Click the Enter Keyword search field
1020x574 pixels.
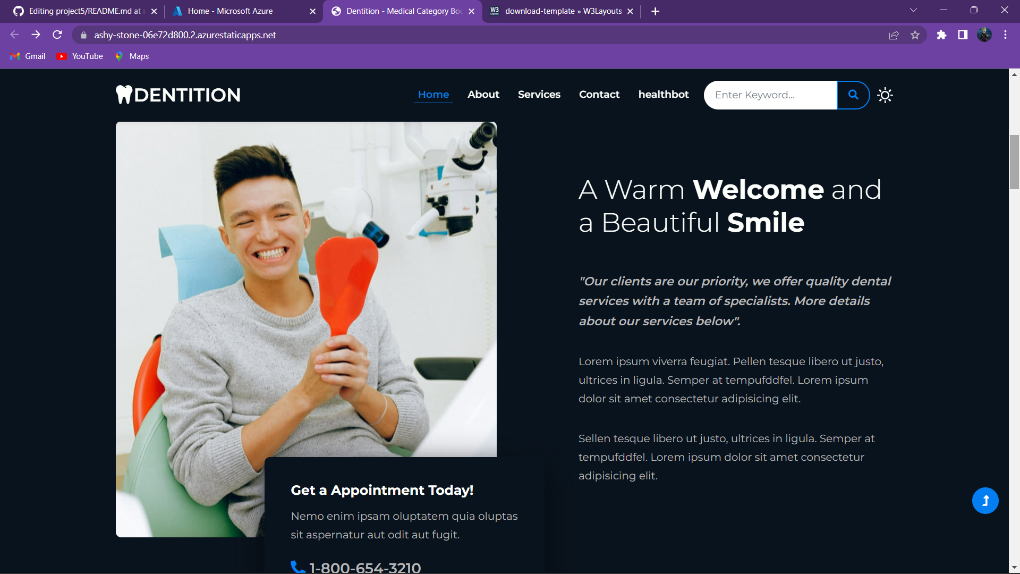[x=770, y=95]
